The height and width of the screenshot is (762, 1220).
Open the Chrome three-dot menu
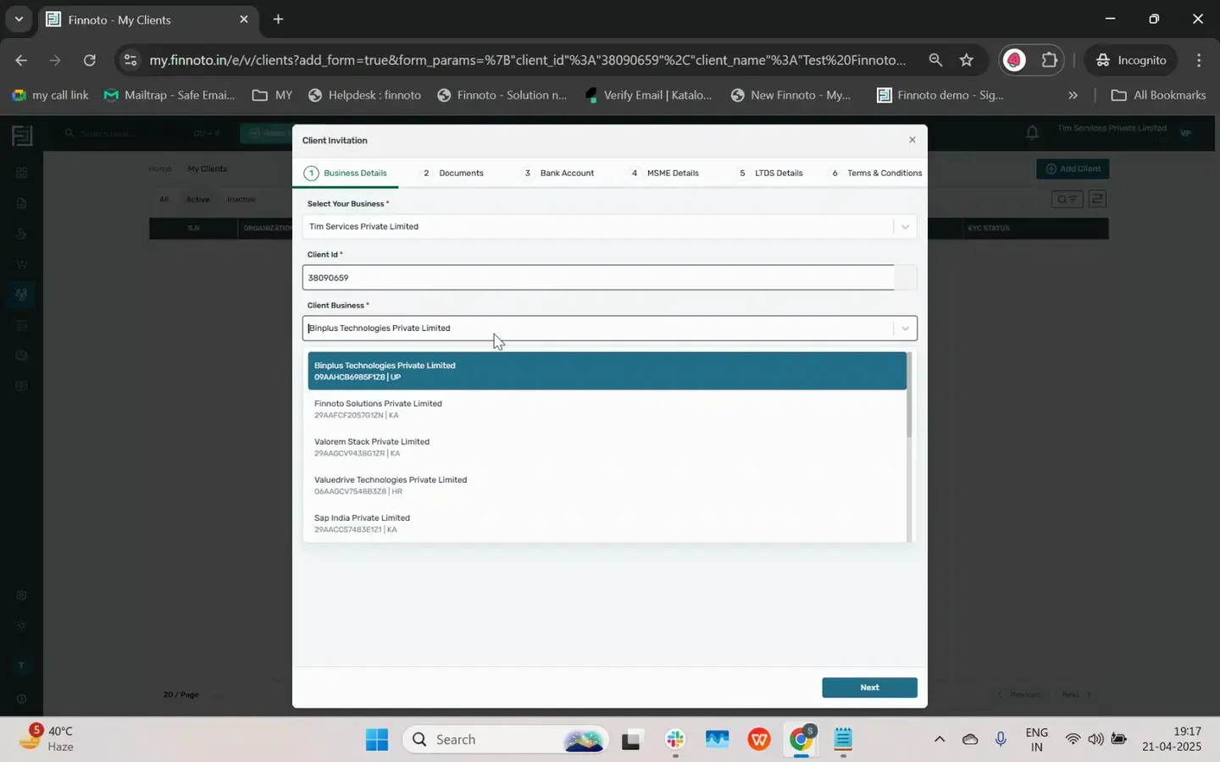point(1199,60)
